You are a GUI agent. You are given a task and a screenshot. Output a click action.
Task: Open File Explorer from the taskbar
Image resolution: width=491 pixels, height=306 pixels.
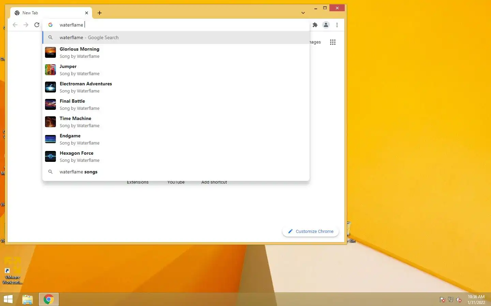28,299
